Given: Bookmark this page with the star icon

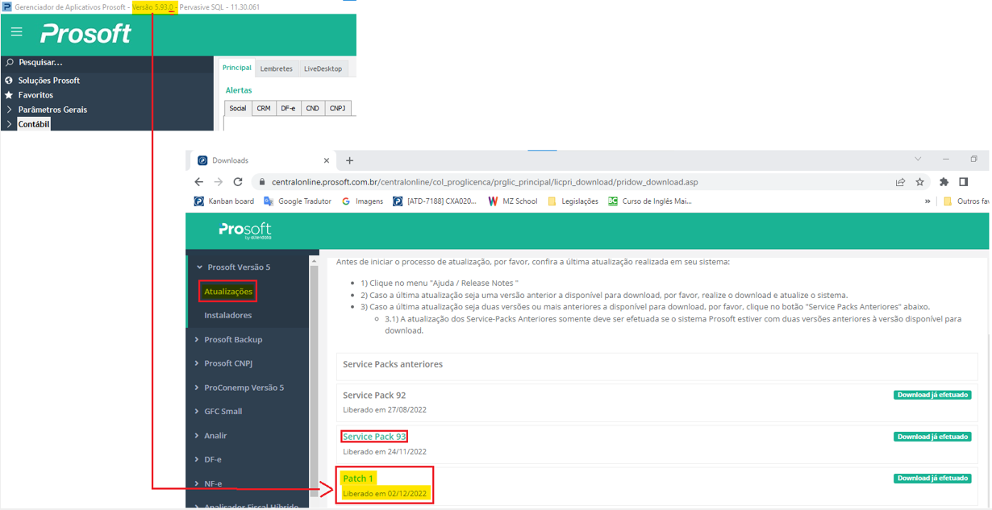Looking at the screenshot, I should pos(919,182).
